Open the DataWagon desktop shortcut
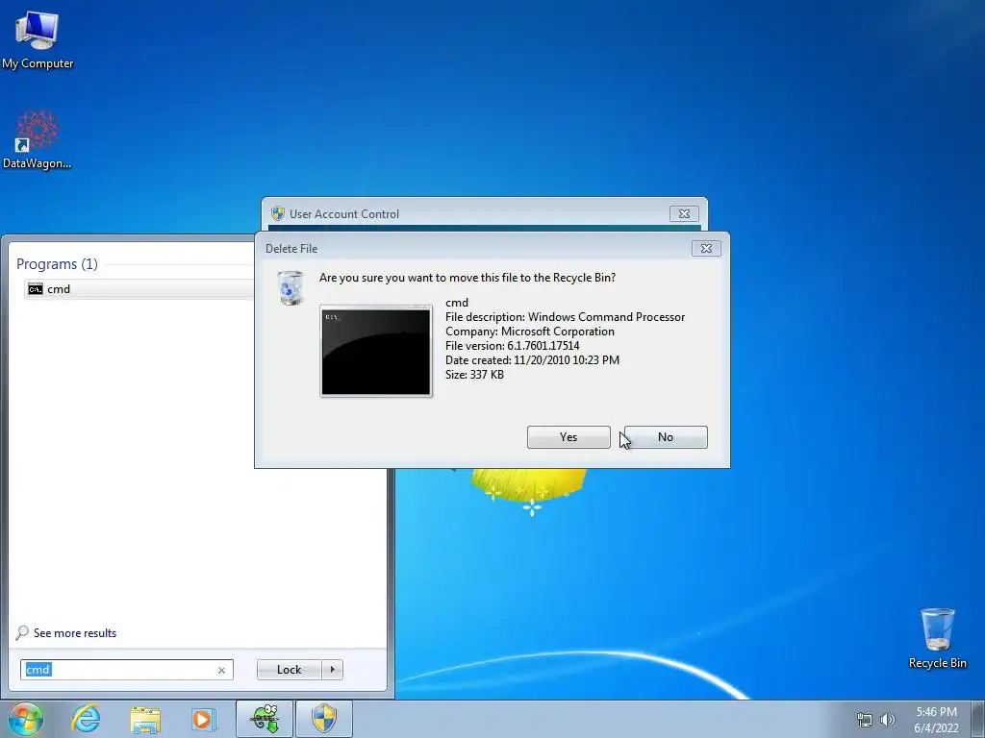This screenshot has width=985, height=738. [38, 139]
